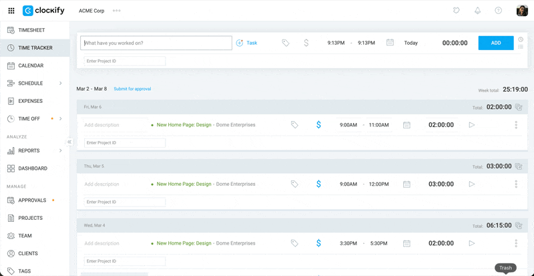534x276 pixels.
Task: Click the 'What have you worked on?' field
Action: tap(156, 43)
